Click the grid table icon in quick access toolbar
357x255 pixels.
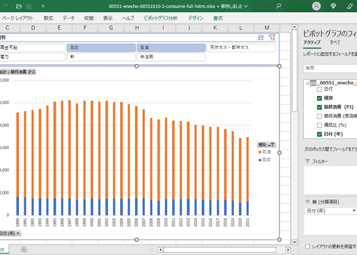tap(28, 6)
